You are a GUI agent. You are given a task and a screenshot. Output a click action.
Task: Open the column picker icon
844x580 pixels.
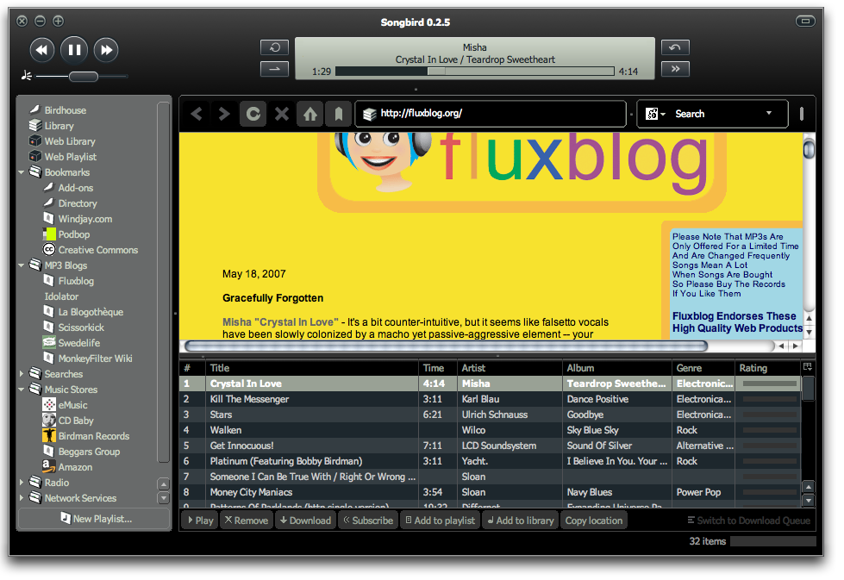808,367
